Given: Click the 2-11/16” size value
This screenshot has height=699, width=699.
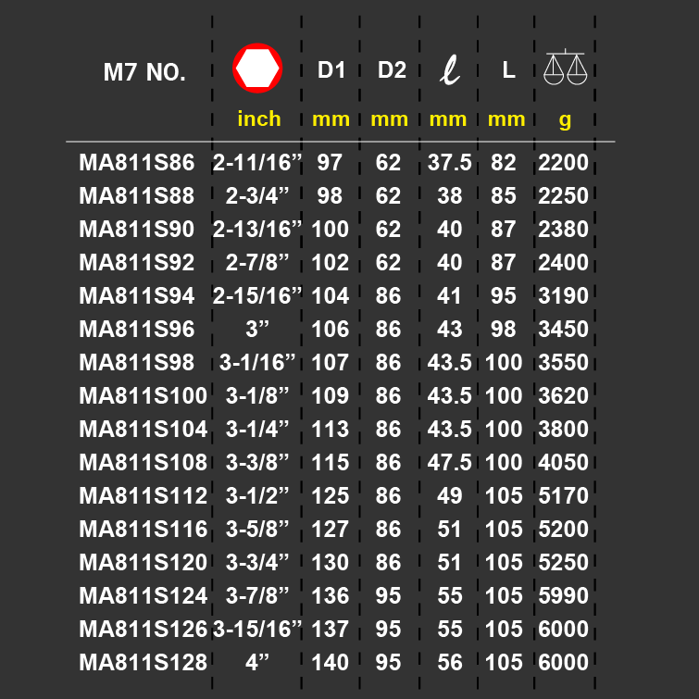Looking at the screenshot, I should coord(257,162).
